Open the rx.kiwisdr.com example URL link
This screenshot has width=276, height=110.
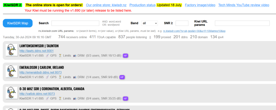[x=194, y=31]
